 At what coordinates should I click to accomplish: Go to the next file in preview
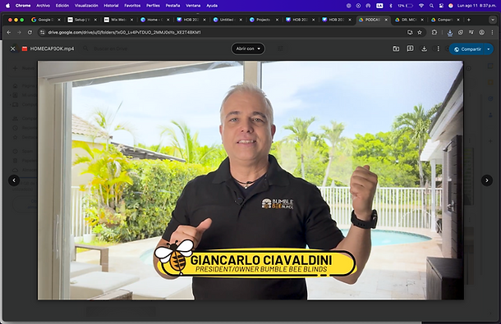point(486,180)
